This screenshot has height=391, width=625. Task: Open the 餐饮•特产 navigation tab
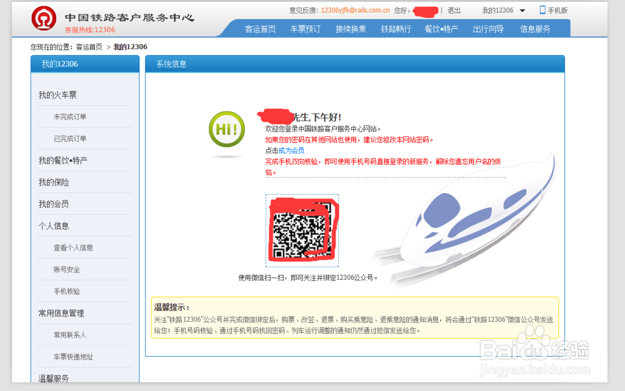[x=441, y=29]
